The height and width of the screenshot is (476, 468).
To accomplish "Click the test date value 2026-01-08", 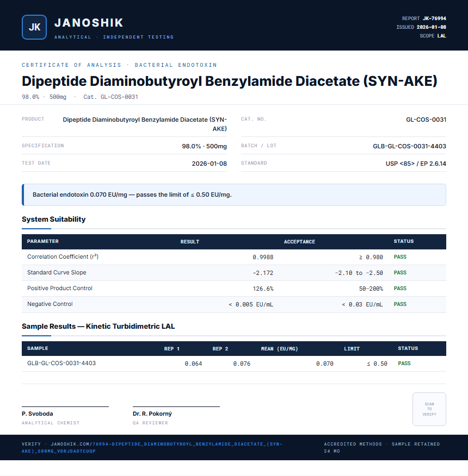I will tap(209, 164).
